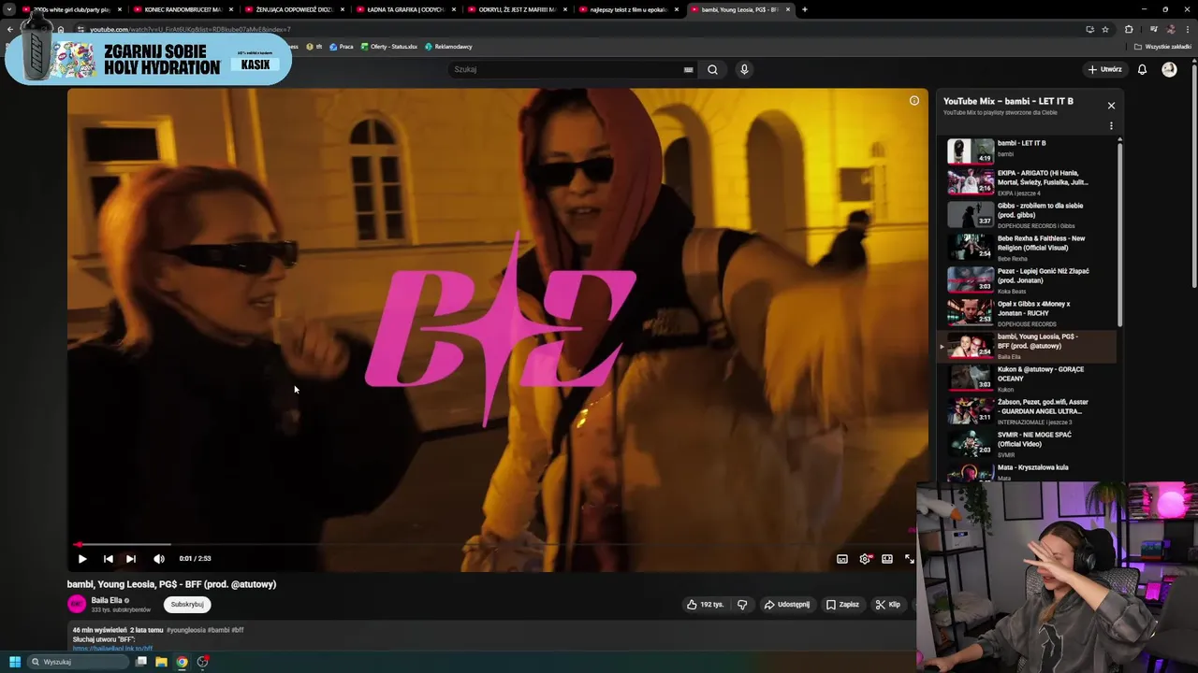
Task: Switch to 'ODKRYLI ŻE JEST Z MAFII' tab
Action: point(517,9)
